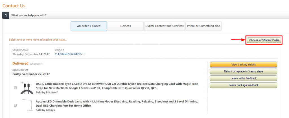Collapse the 'What can we help you with?' header

point(29,15)
